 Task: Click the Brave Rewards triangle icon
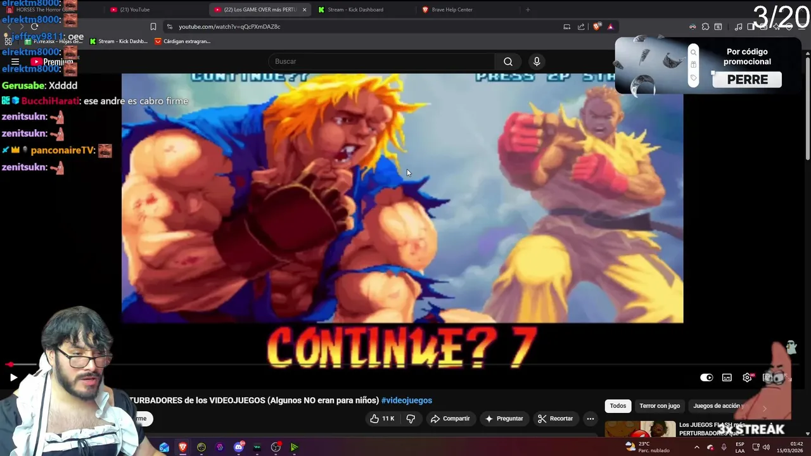[610, 27]
